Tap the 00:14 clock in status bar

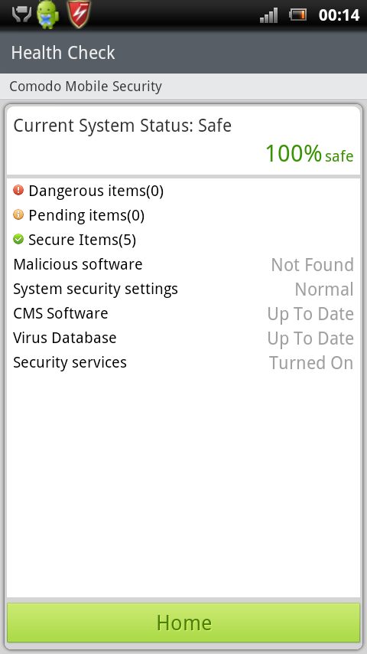(x=339, y=15)
